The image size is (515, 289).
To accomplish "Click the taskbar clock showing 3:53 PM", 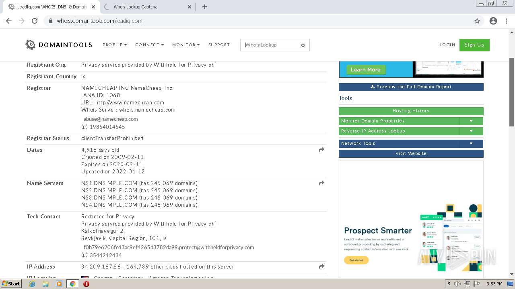I will 494,284.
